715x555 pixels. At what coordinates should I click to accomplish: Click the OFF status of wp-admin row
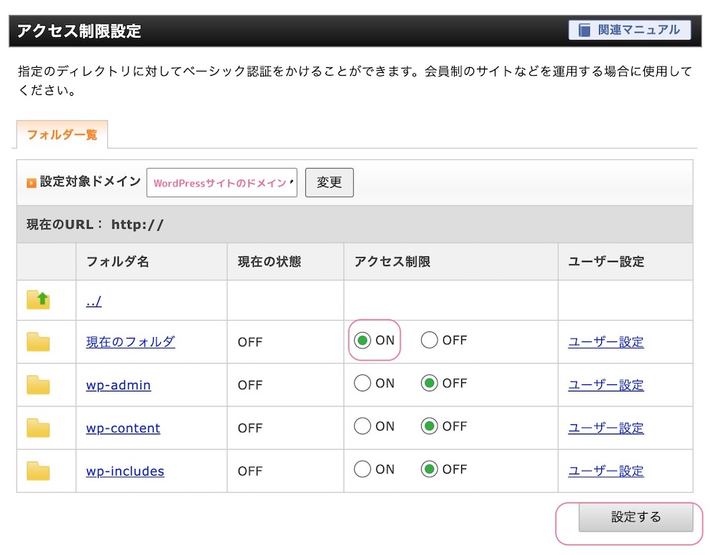coord(250,385)
